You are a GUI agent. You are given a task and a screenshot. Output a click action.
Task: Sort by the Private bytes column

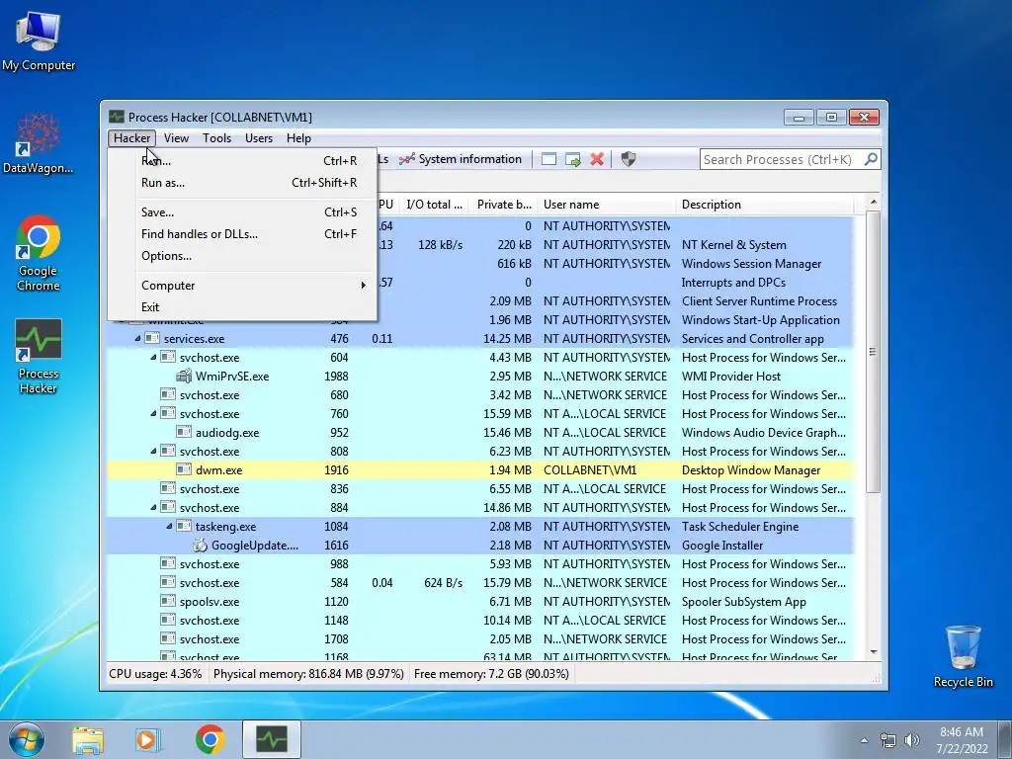pyautogui.click(x=503, y=205)
